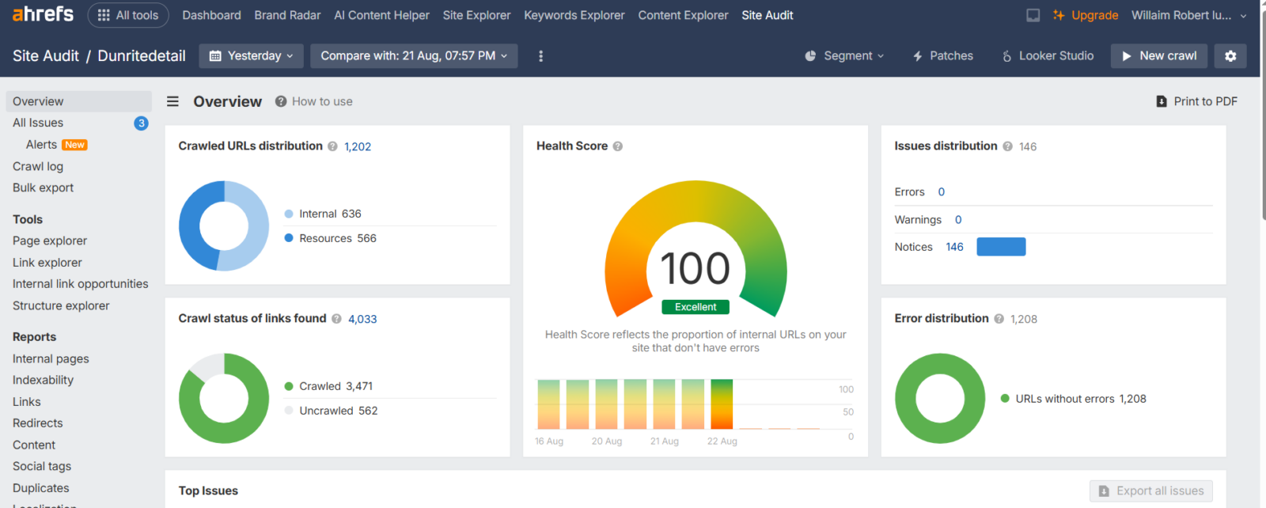
Task: Open project settings gear icon
Action: 1230,55
